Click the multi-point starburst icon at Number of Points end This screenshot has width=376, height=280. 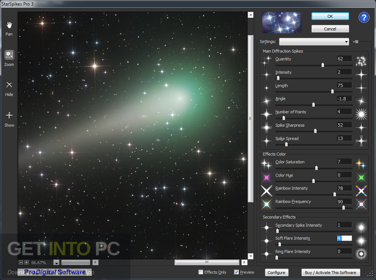coord(361,114)
